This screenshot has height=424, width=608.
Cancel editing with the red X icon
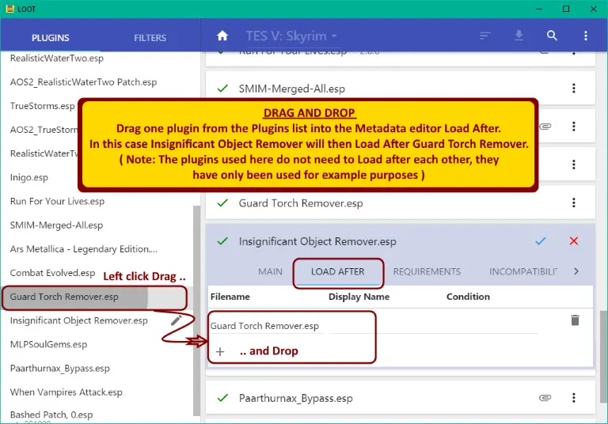tap(574, 241)
